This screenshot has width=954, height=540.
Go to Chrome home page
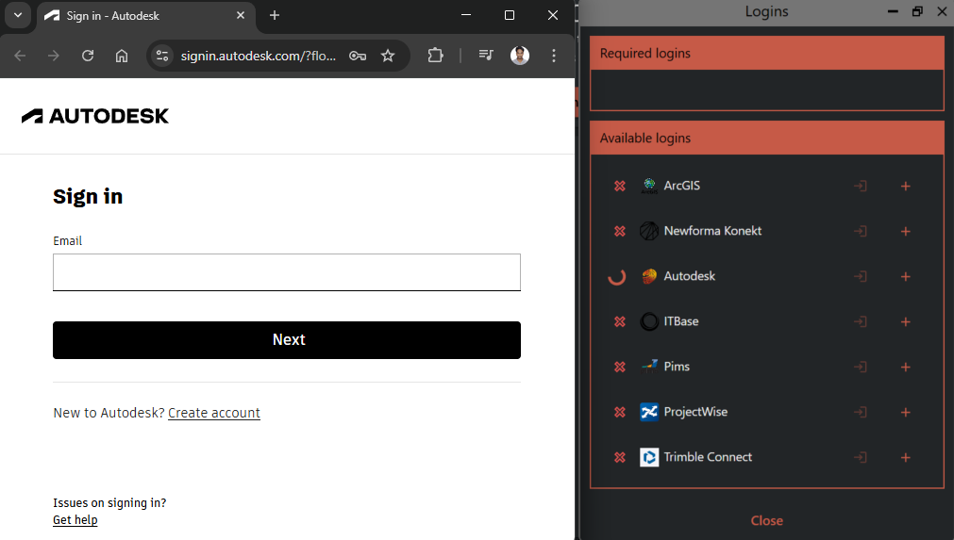point(122,56)
